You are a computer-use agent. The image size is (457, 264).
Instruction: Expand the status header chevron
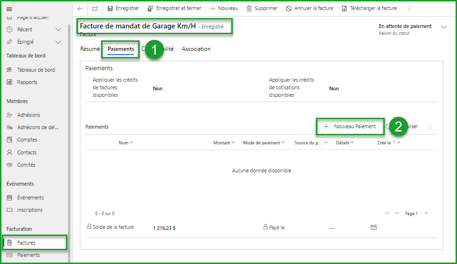[444, 27]
